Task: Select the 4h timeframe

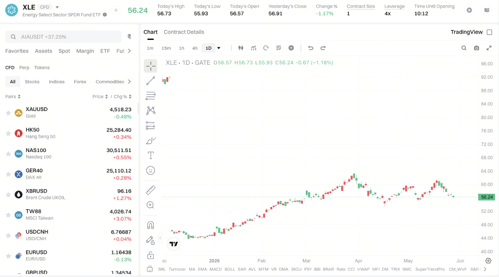Action: (195, 48)
